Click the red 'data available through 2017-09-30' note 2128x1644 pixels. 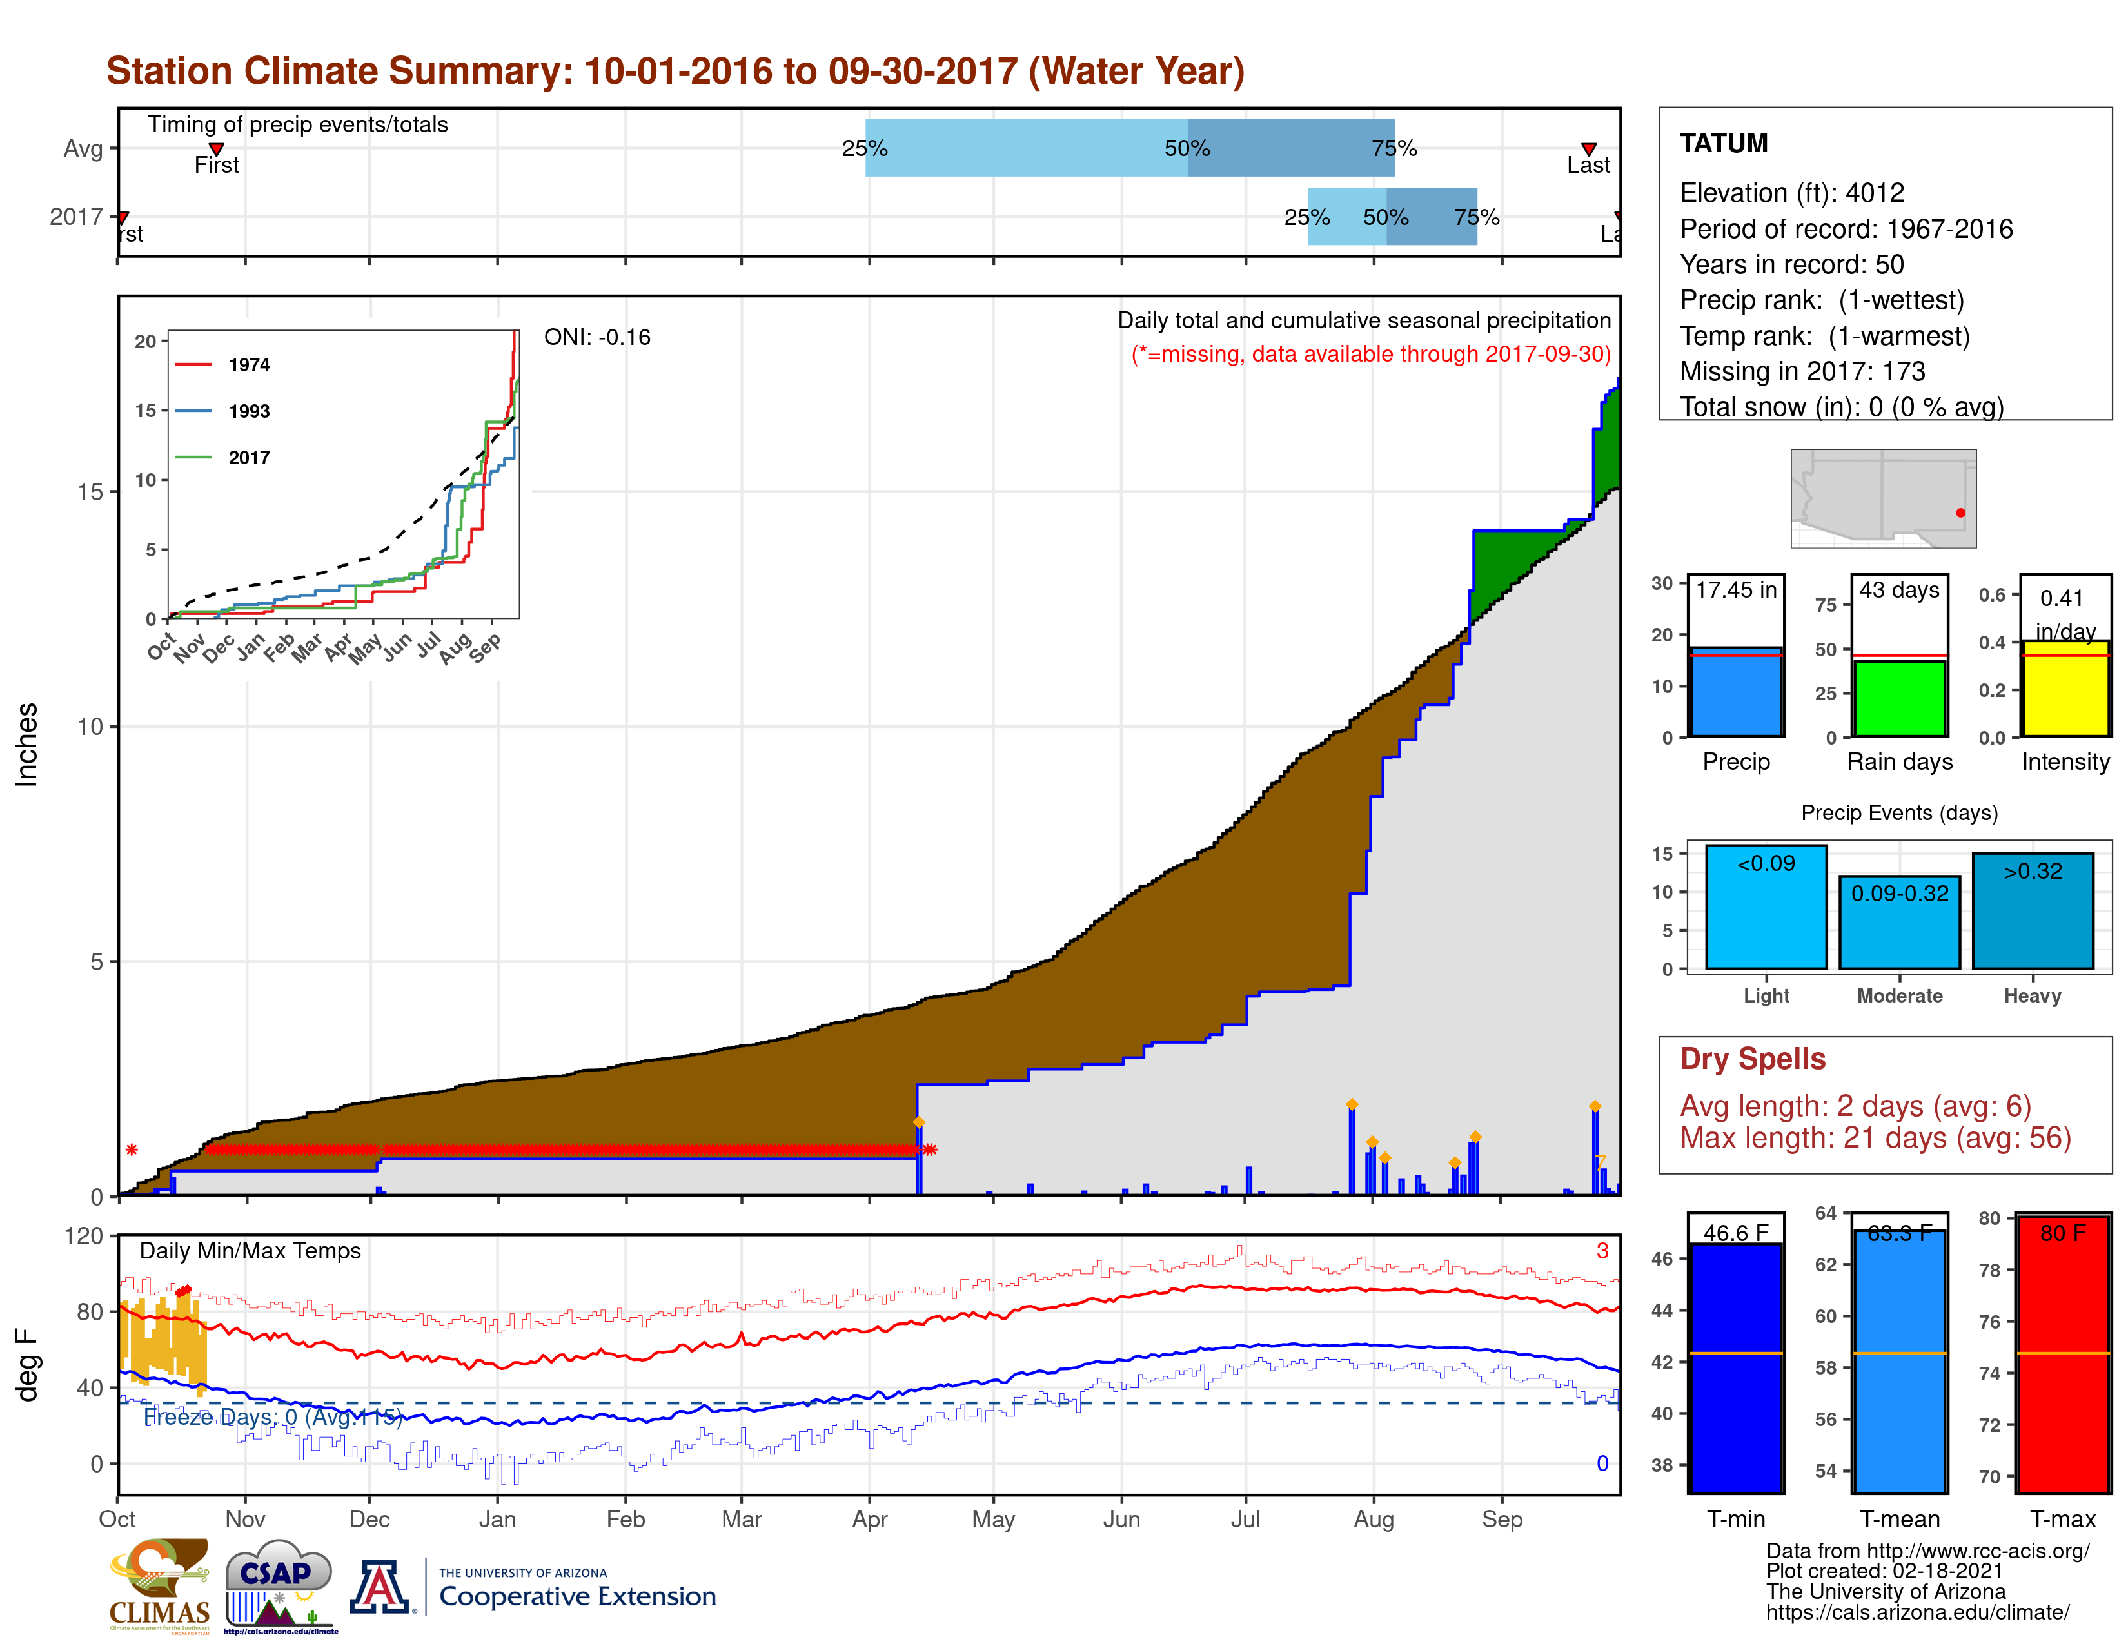tap(1371, 353)
